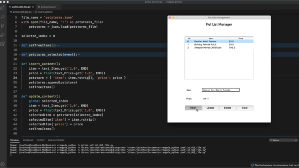
Task: Select the Persian Adult Female row
Action: click(219, 41)
